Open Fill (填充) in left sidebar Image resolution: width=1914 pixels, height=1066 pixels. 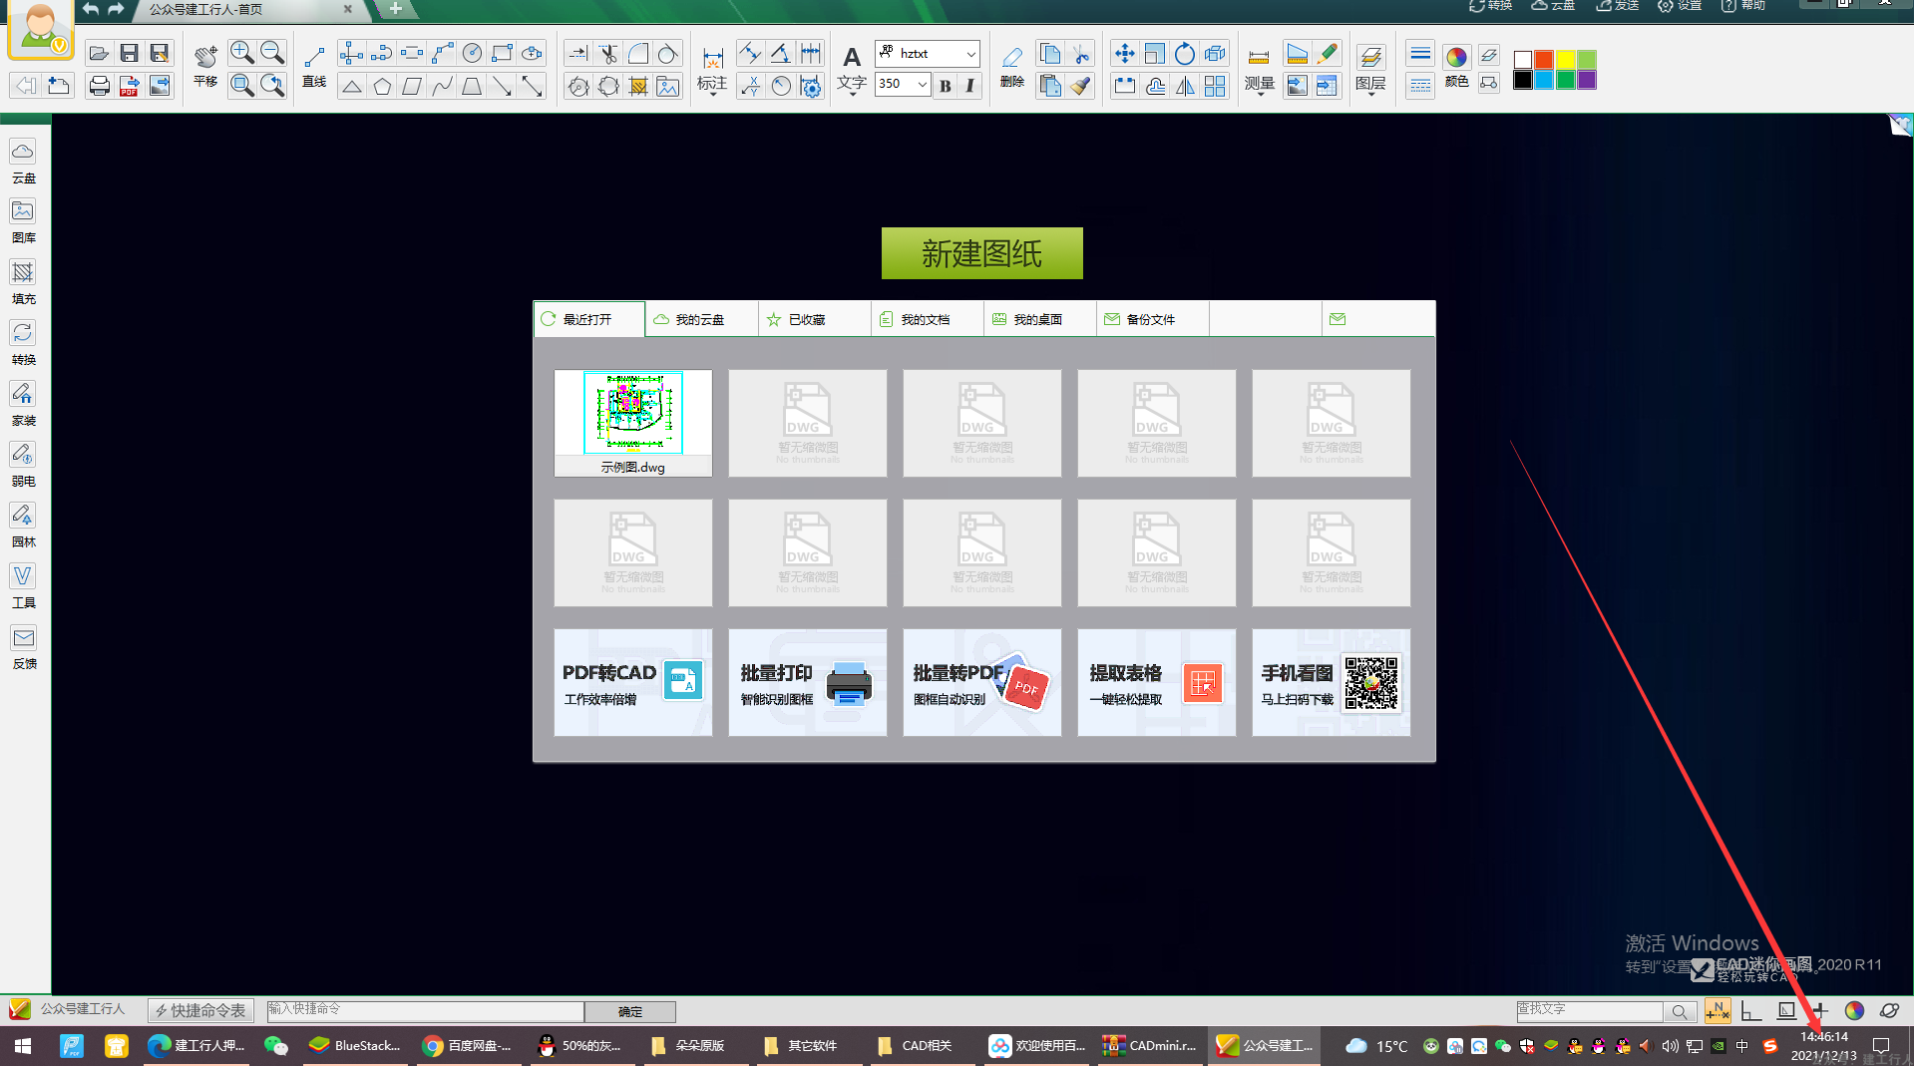pyautogui.click(x=23, y=282)
